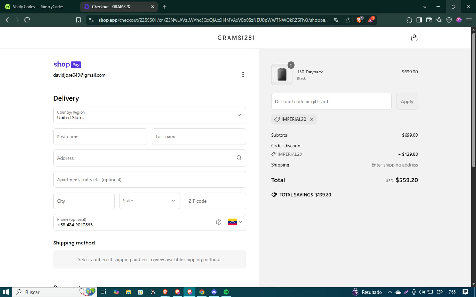Click the phone field help icon
This screenshot has width=476, height=297.
click(x=219, y=222)
